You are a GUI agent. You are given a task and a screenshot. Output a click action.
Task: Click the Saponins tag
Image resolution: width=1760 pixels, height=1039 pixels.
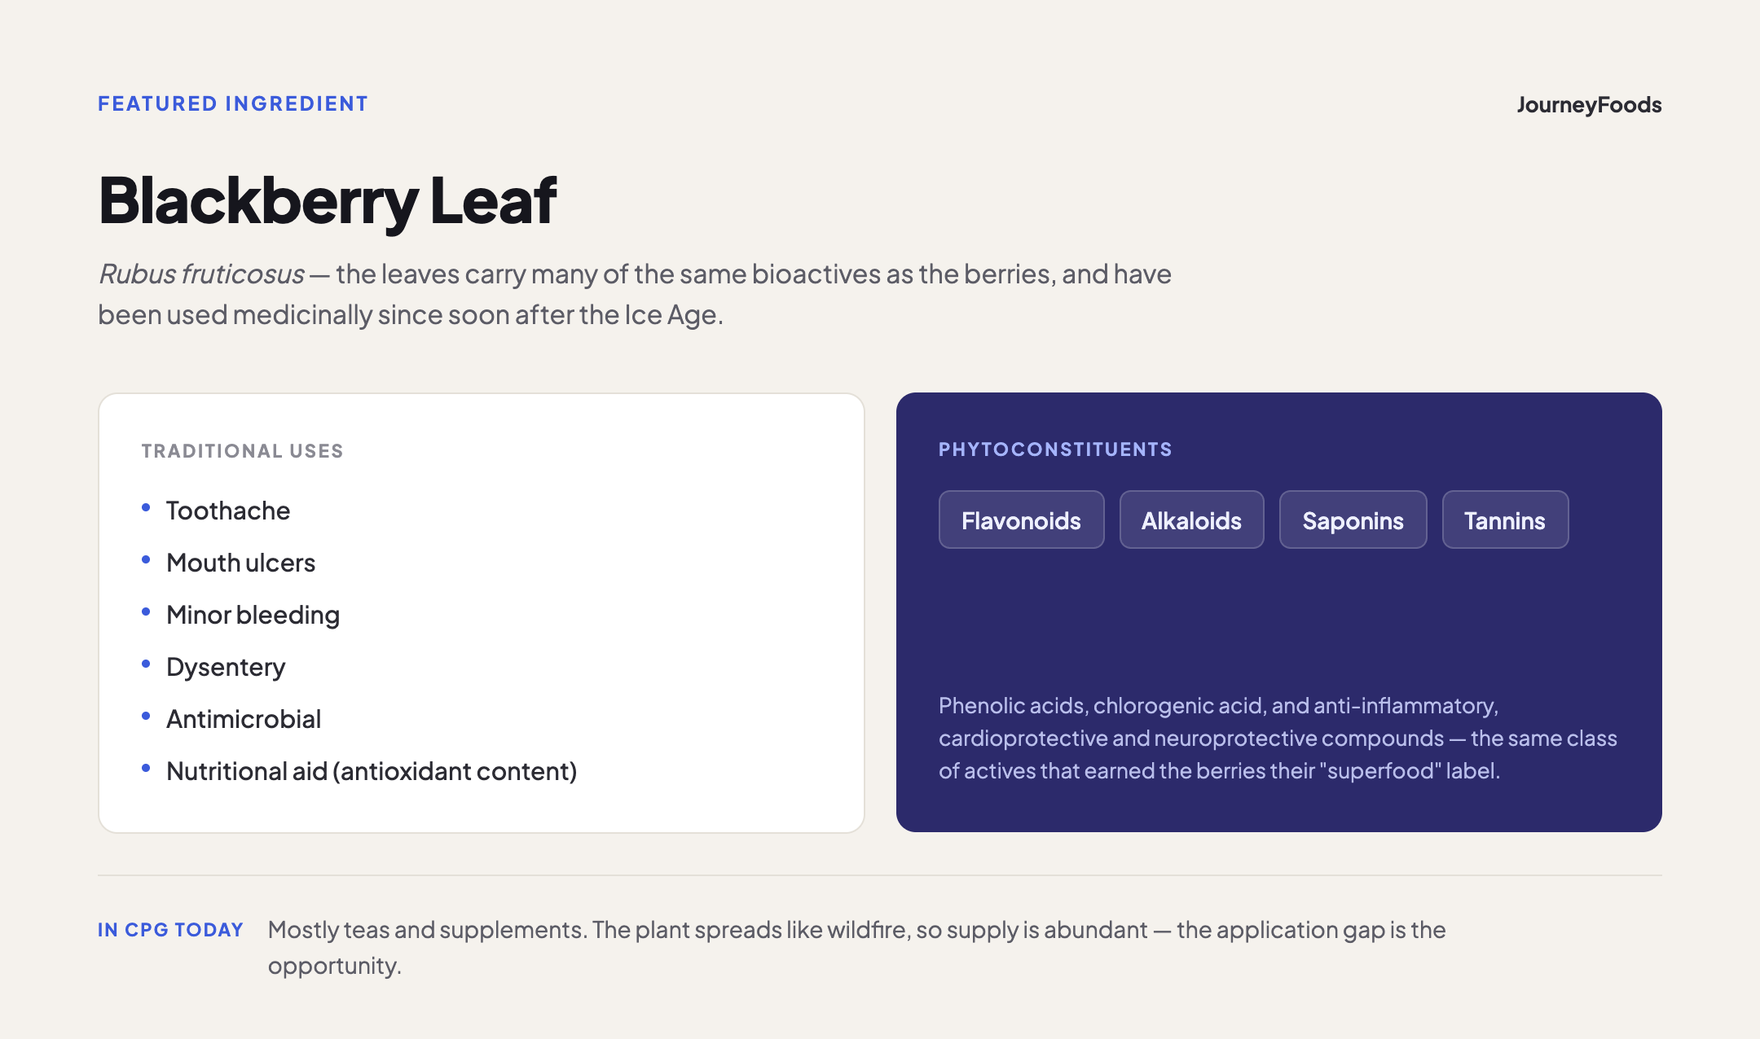(x=1353, y=519)
